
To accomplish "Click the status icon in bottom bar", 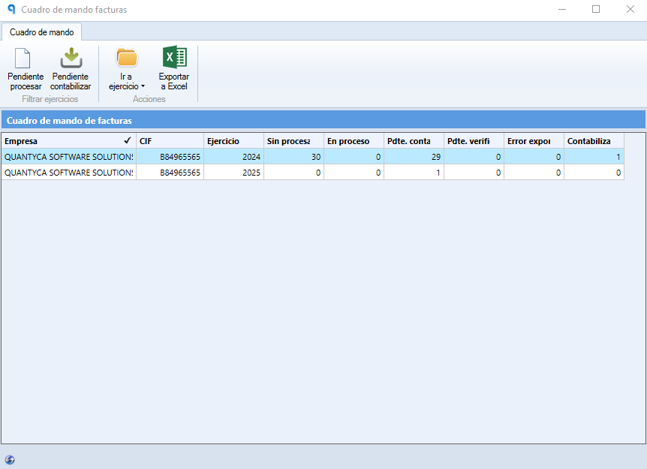I will (x=10, y=459).
